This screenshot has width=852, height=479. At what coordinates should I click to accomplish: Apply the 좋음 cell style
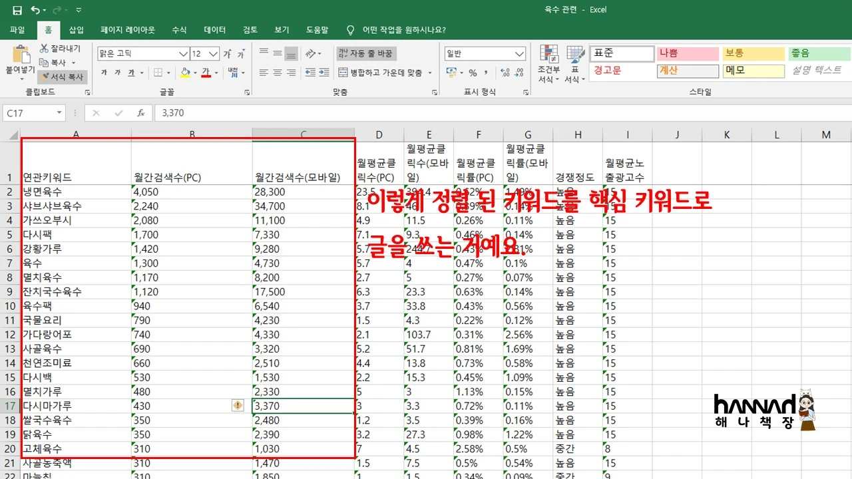coord(819,54)
